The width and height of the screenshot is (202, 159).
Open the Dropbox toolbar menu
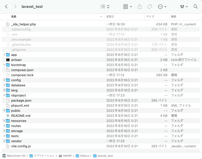tap(184, 7)
